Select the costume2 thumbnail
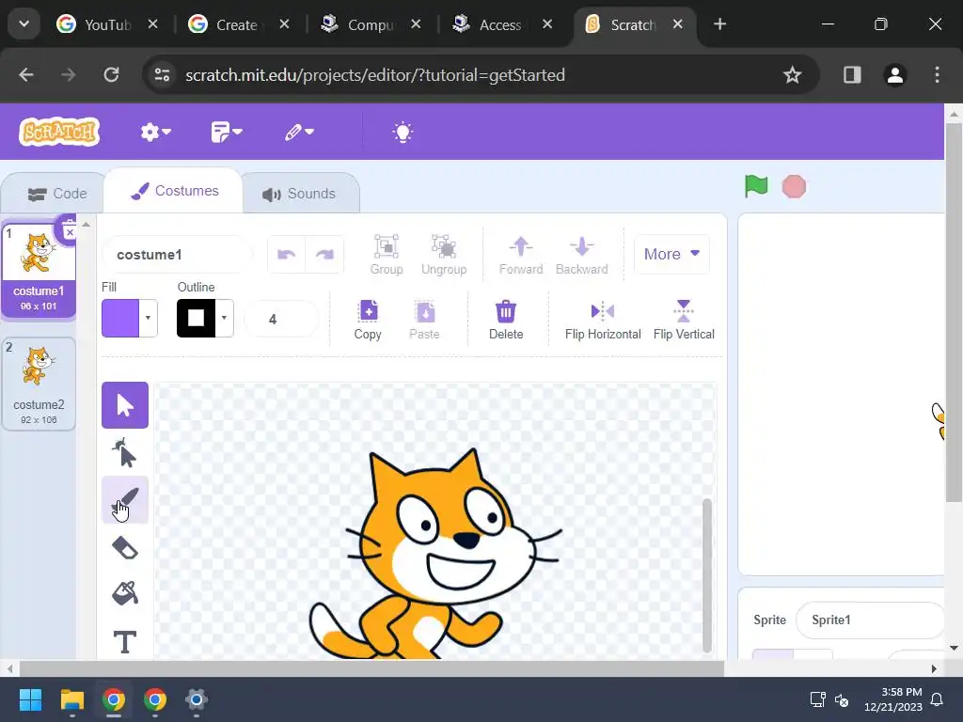This screenshot has width=963, height=722. tap(39, 384)
